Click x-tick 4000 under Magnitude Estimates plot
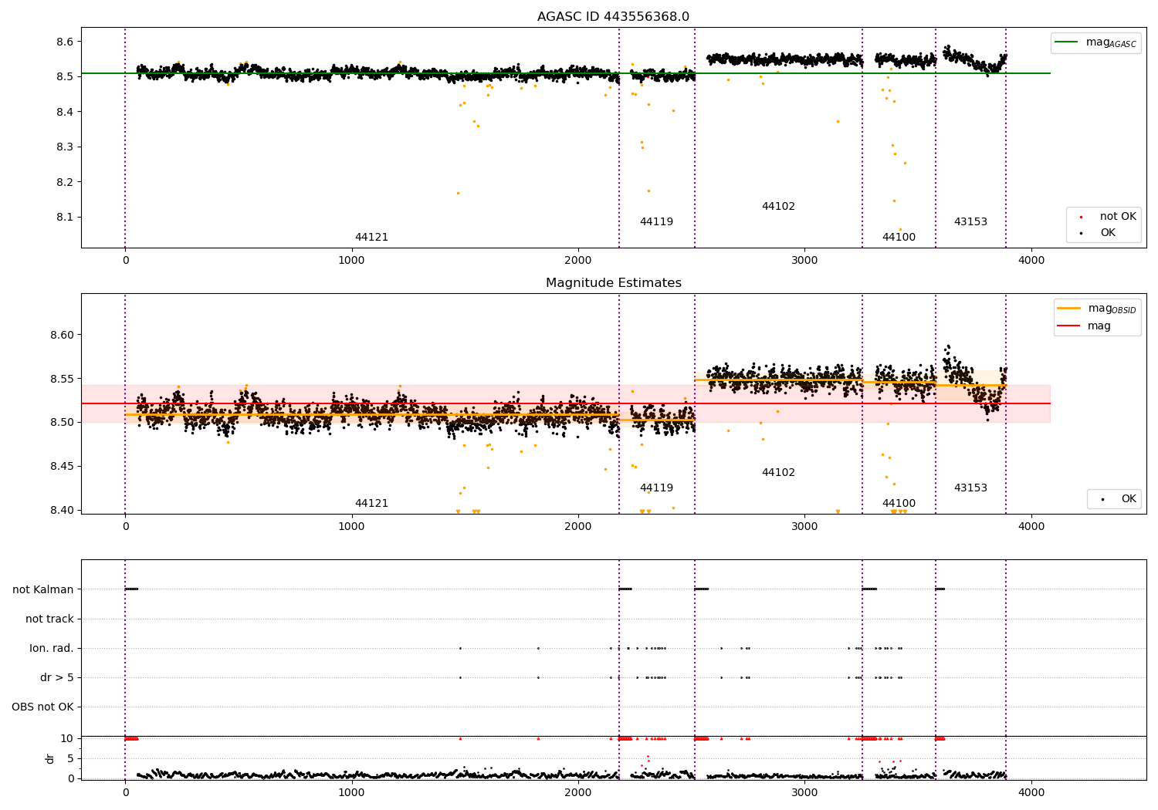1158x810 pixels. (x=1031, y=526)
